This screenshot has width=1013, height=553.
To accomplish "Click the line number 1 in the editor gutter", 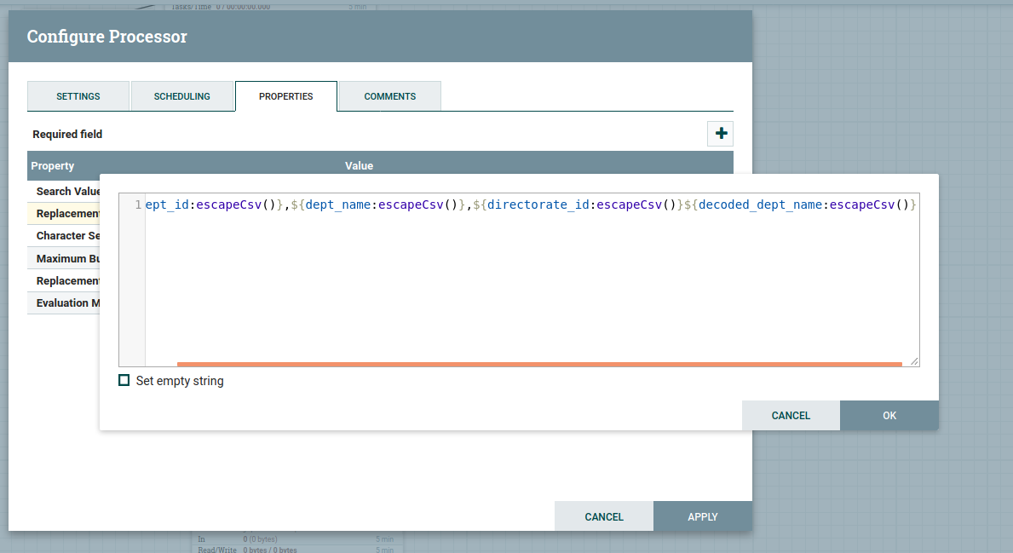I will [137, 205].
